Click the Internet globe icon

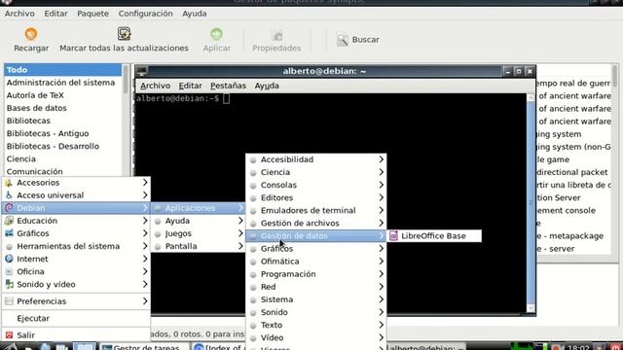[9, 259]
